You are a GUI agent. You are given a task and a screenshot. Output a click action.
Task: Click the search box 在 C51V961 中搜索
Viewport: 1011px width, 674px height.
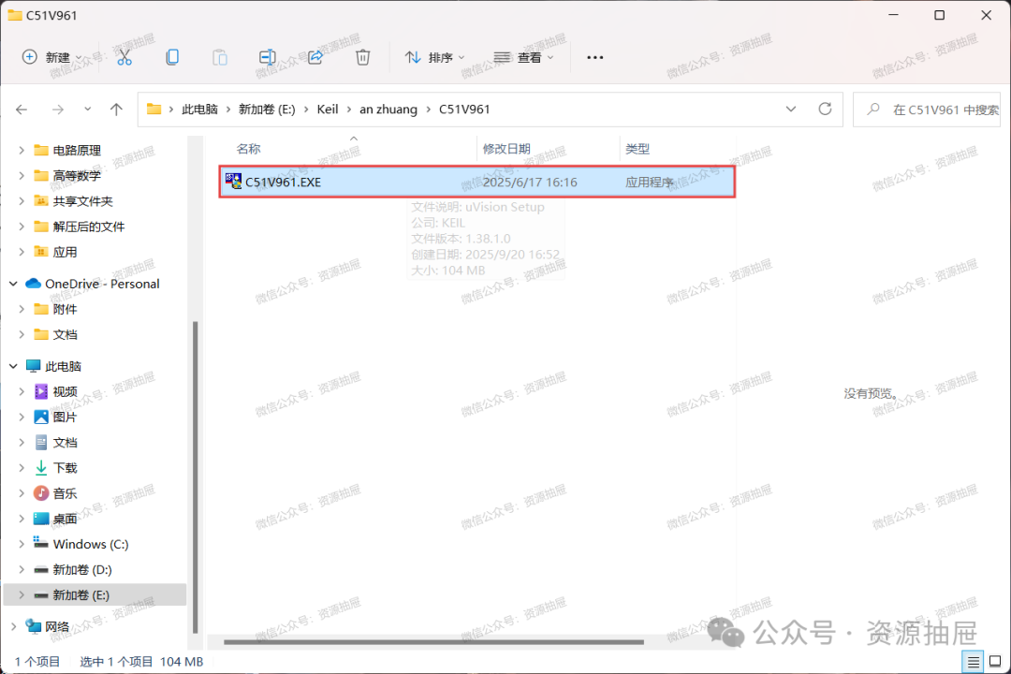[926, 109]
